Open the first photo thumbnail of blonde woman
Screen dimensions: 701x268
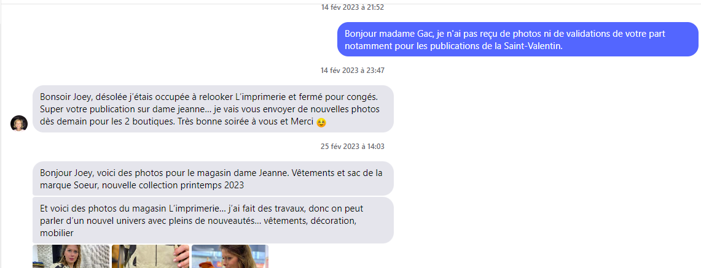click(x=71, y=256)
